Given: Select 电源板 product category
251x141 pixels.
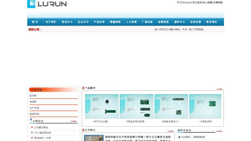Looking at the screenshot, I should [33, 102].
